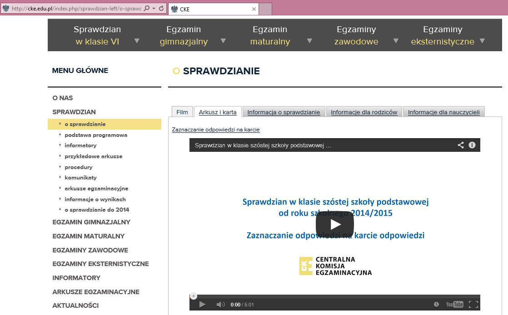Open EGZAMINY ZAWODOWE in main menu
Screen dimensions: 508x315
click(90, 250)
